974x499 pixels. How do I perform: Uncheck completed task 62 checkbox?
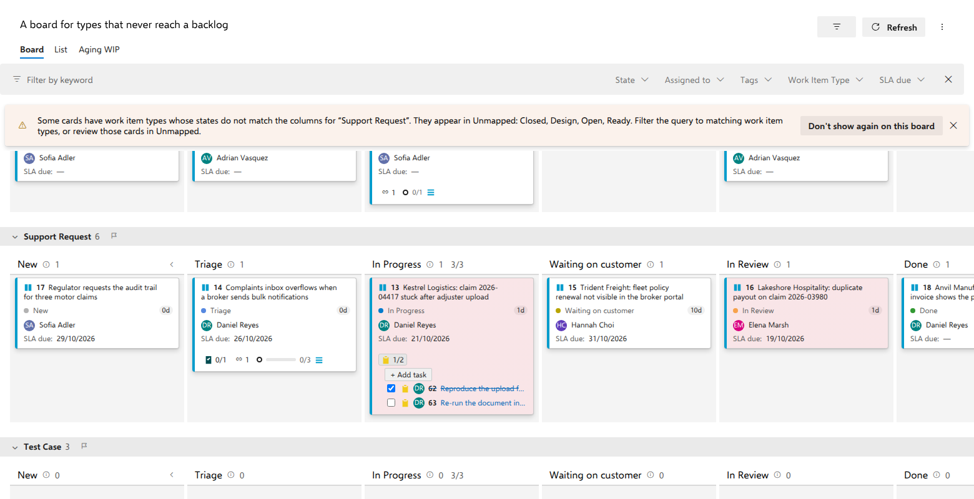click(x=391, y=388)
